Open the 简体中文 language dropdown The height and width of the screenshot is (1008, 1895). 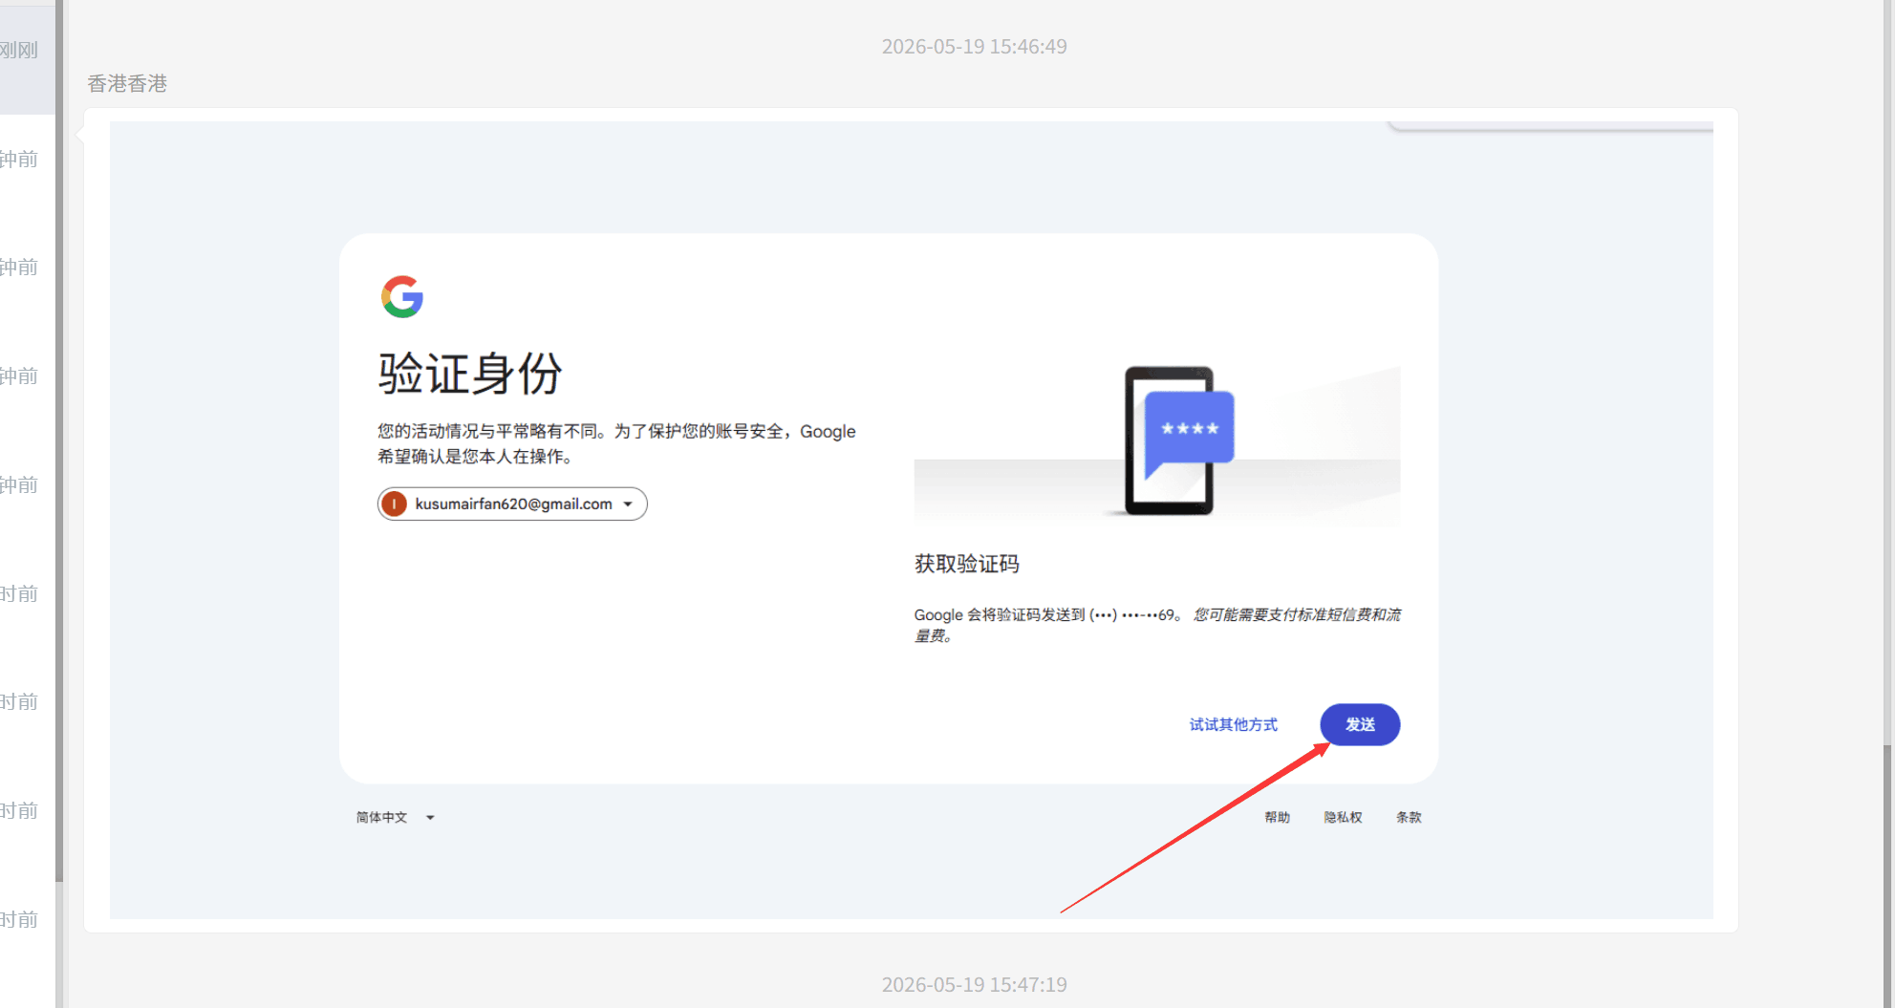395,817
